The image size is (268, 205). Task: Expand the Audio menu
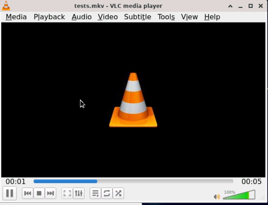coord(82,17)
